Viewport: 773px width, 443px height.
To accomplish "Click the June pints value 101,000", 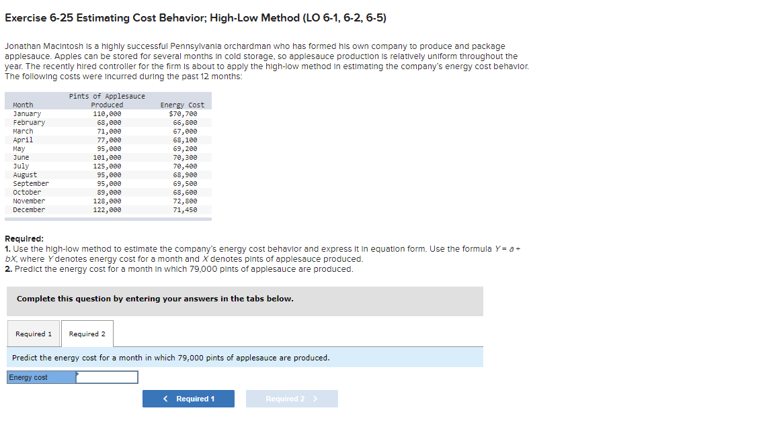I will 107,158.
